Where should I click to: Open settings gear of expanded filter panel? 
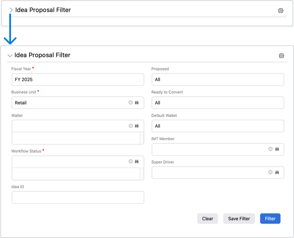tap(281, 56)
